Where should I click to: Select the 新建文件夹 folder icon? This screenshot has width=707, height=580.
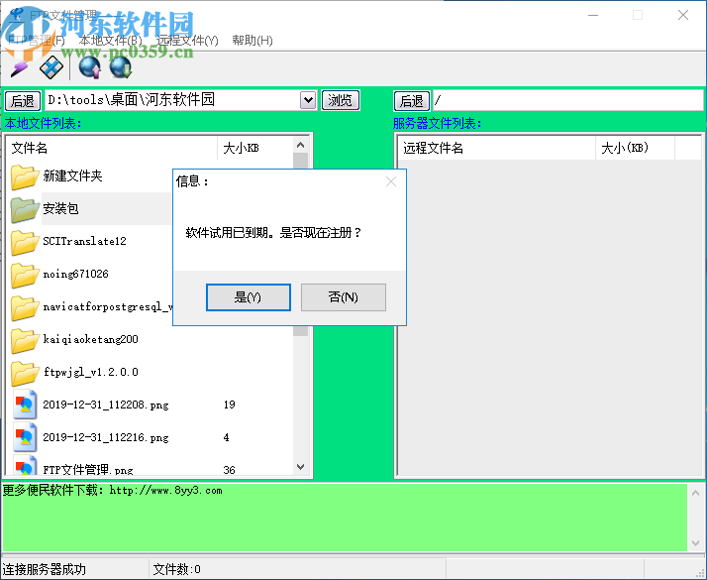click(25, 176)
